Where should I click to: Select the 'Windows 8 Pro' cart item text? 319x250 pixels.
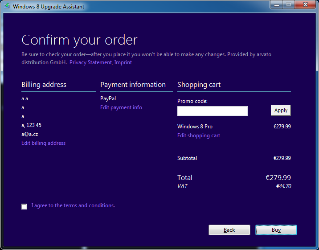click(195, 127)
